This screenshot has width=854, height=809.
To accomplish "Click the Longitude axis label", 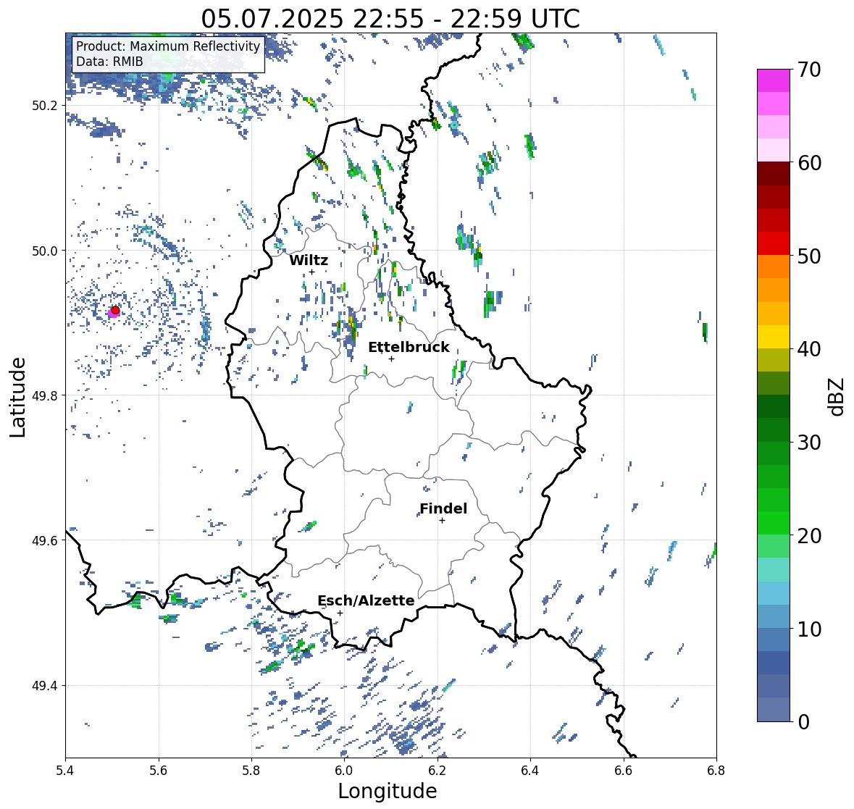I will [388, 791].
